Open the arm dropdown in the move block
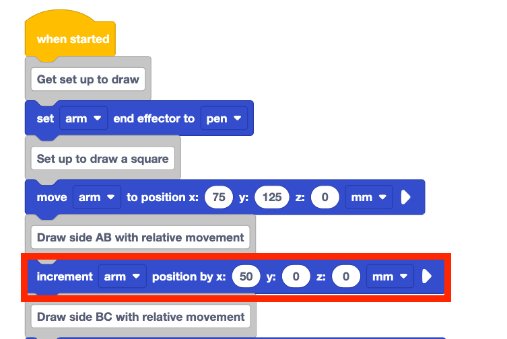 tap(96, 198)
